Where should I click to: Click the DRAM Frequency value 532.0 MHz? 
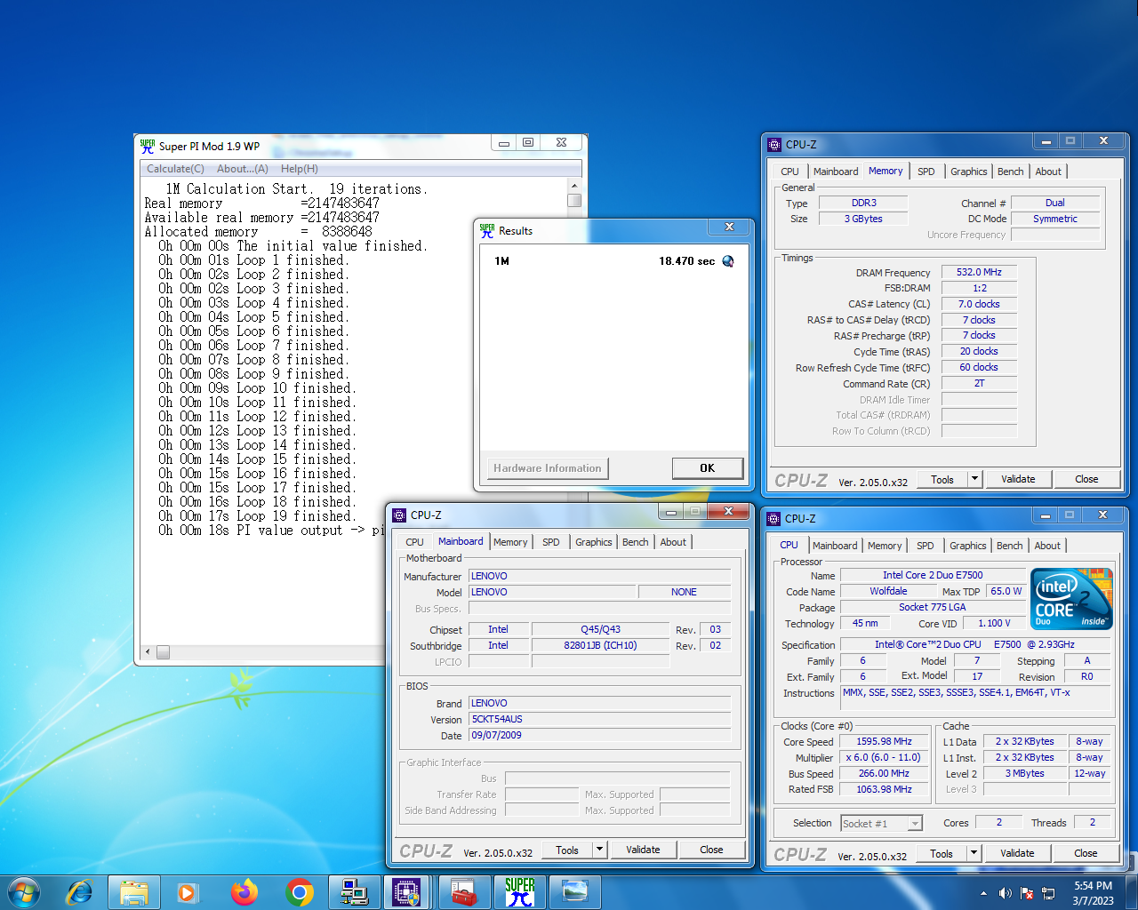pyautogui.click(x=979, y=273)
